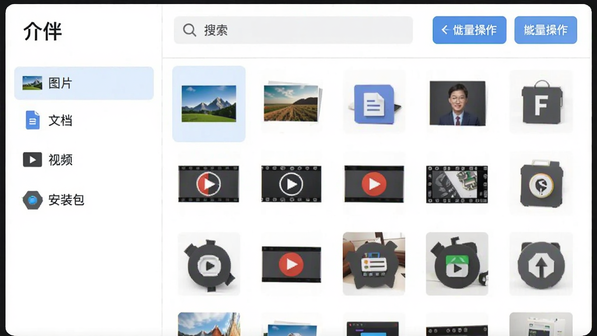The height and width of the screenshot is (336, 597).
Task: Click the magnifier icon in search bar
Action: click(x=189, y=30)
